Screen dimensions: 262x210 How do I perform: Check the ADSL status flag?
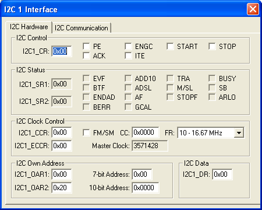128,88
